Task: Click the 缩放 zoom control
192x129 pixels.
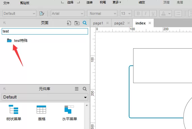Action: (x=142, y=2)
